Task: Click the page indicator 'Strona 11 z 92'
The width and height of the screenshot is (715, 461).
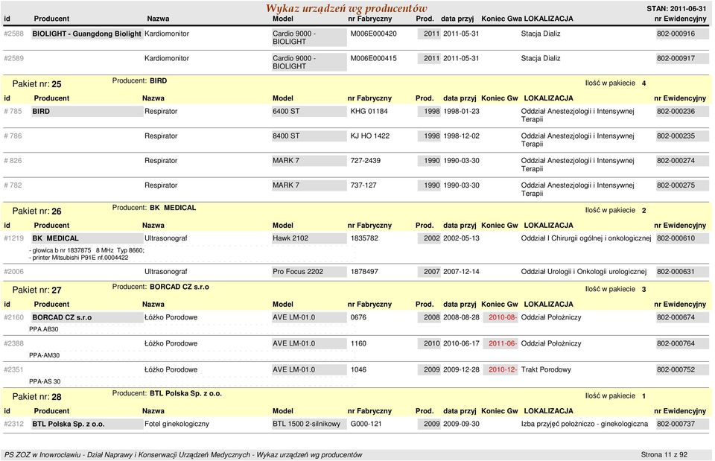Action: coord(664,454)
